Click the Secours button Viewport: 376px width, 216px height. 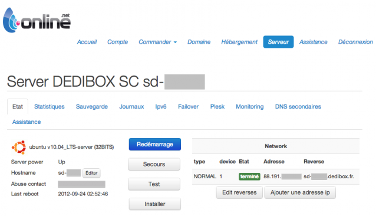click(x=154, y=164)
